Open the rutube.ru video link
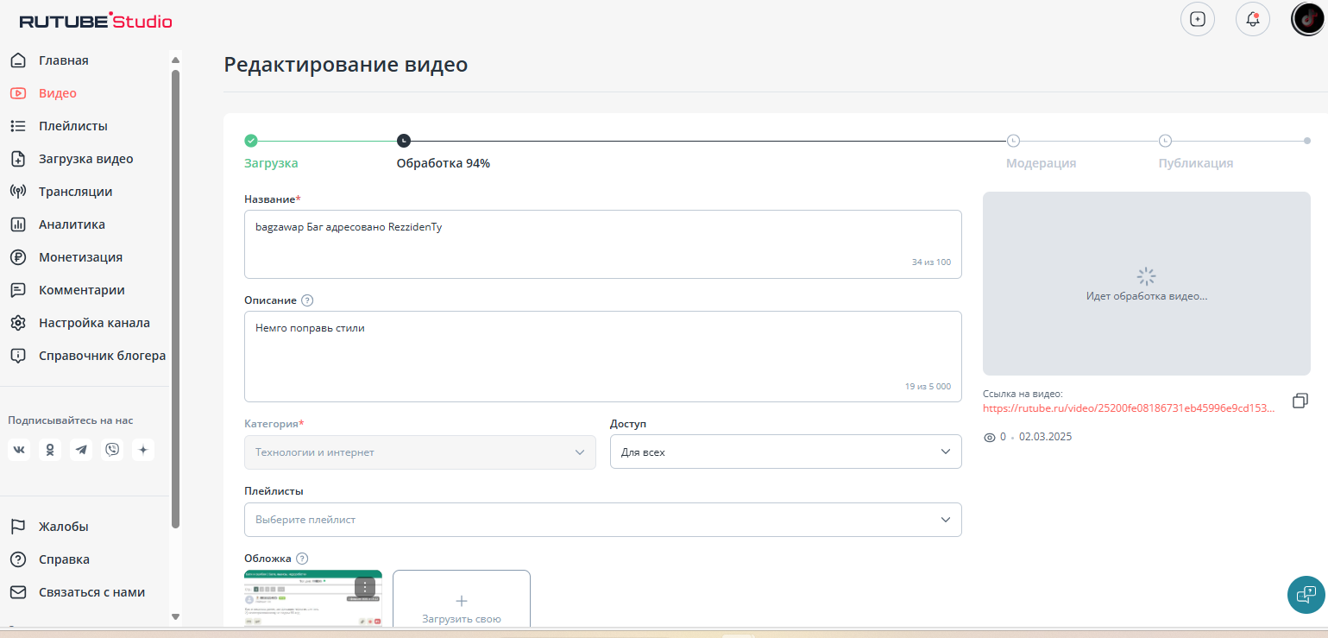Viewport: 1328px width, 638px height. click(x=1128, y=408)
